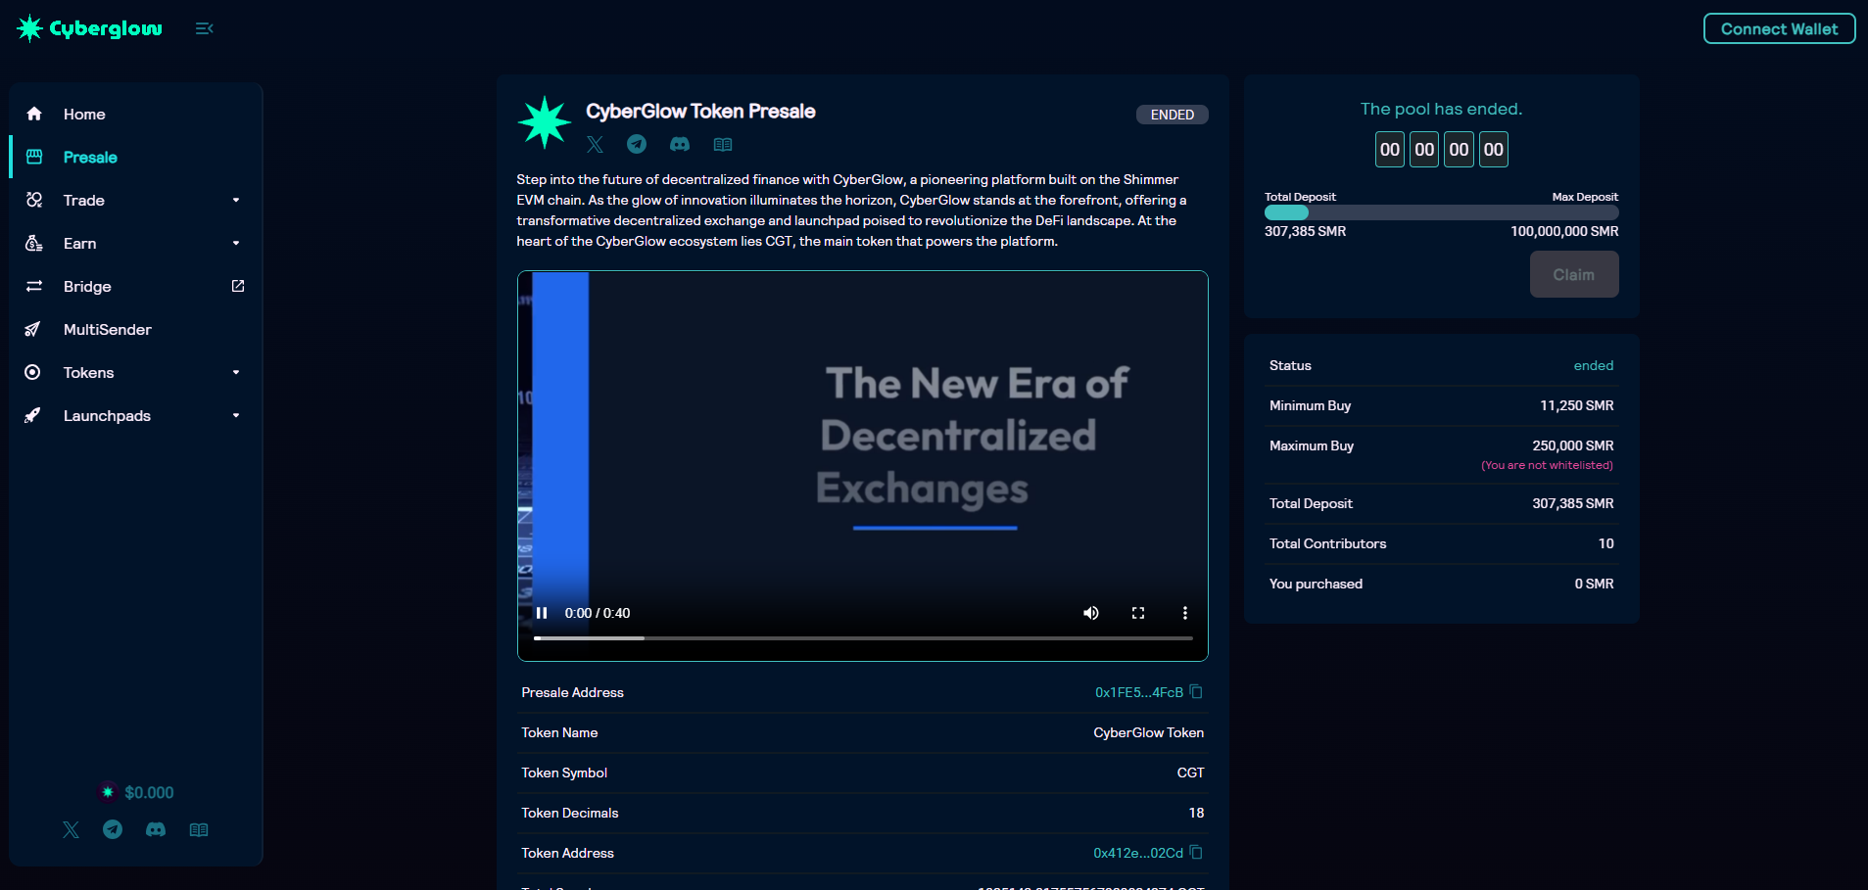Click the 'You purchased' 0 SMR value
1868x890 pixels.
[1595, 584]
